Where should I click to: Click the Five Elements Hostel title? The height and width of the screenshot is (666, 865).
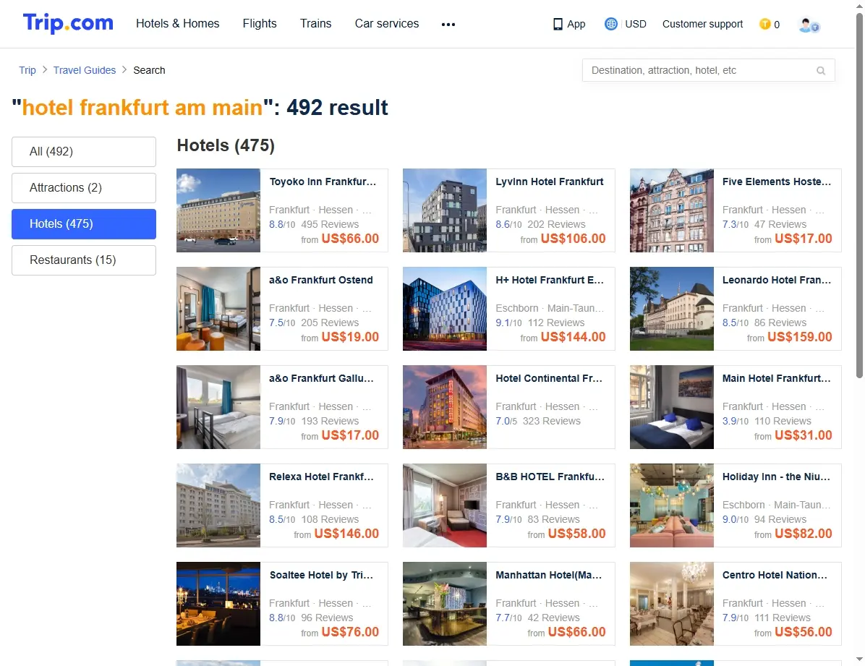[776, 182]
